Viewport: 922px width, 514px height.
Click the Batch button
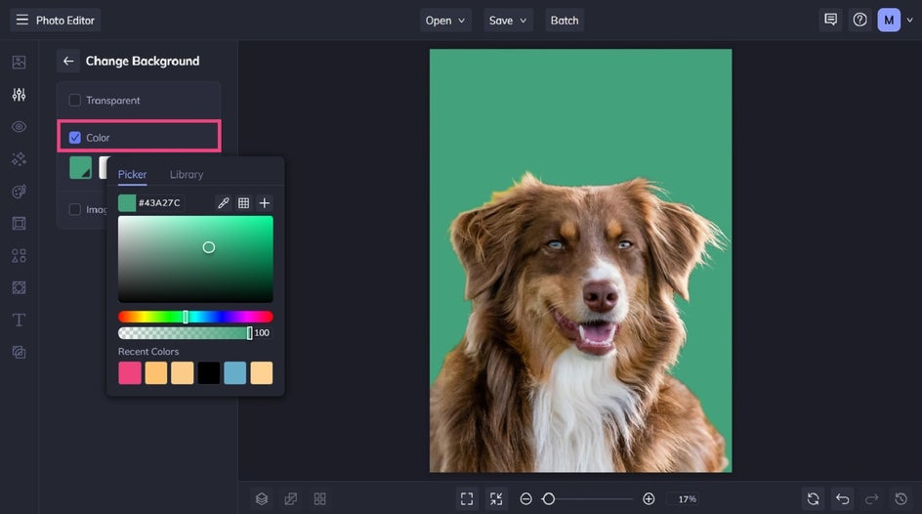point(565,20)
